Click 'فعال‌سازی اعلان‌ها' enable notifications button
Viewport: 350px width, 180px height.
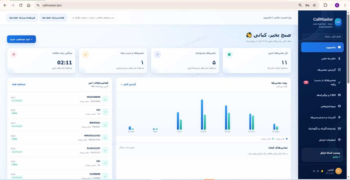53,18
